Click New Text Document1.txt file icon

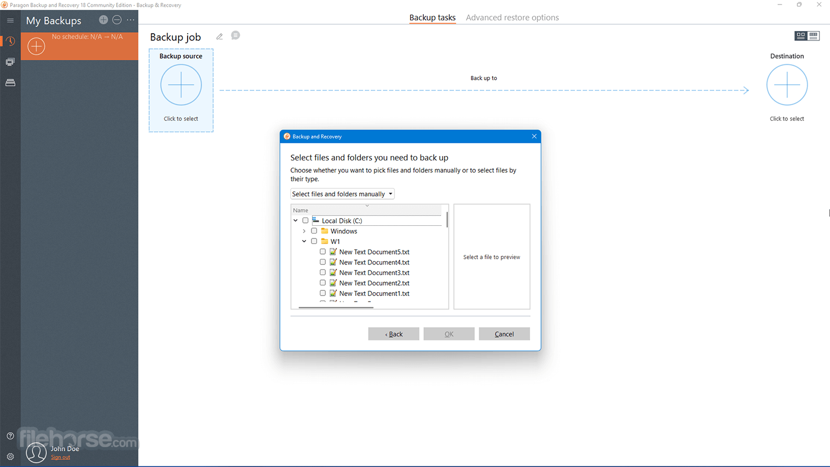(333, 293)
